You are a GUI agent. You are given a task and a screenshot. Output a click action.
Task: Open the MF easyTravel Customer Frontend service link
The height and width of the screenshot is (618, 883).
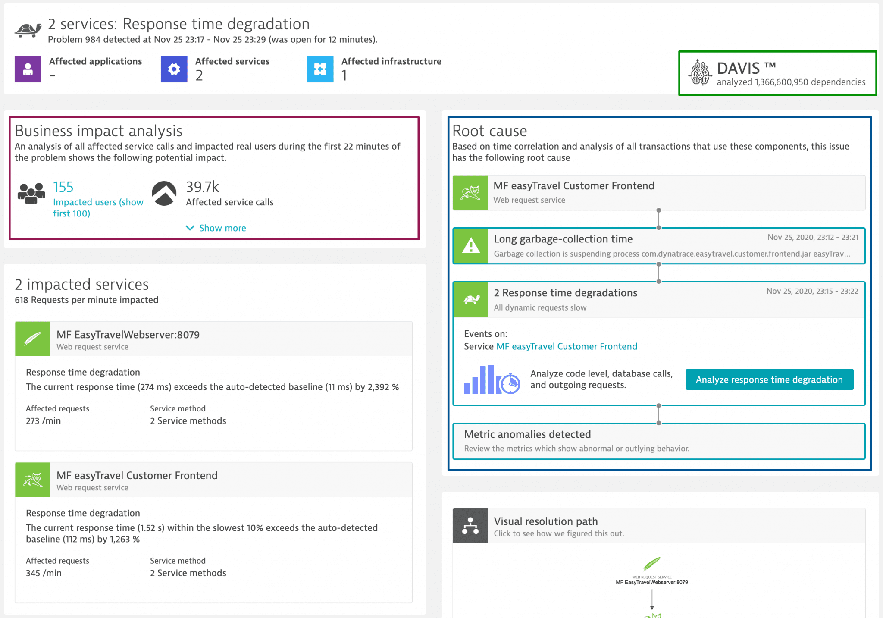point(567,346)
